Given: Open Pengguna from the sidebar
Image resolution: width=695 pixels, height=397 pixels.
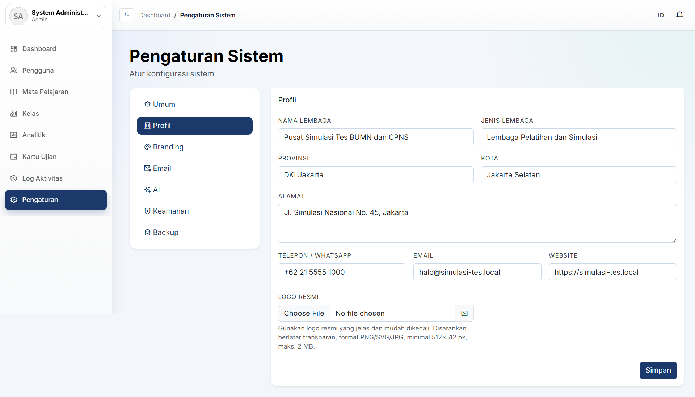Looking at the screenshot, I should coord(56,70).
